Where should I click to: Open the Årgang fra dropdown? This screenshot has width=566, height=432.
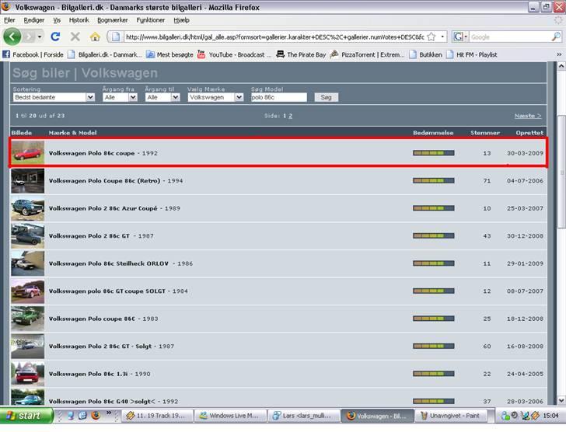[x=120, y=98]
